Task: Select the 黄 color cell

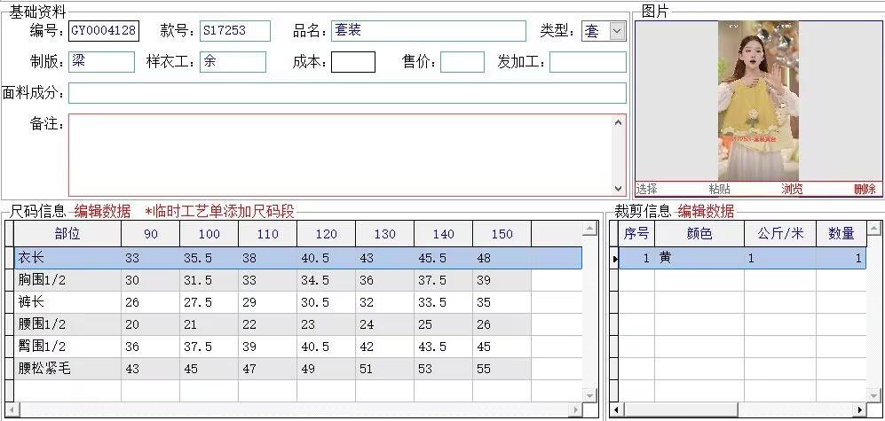Action: (x=699, y=258)
